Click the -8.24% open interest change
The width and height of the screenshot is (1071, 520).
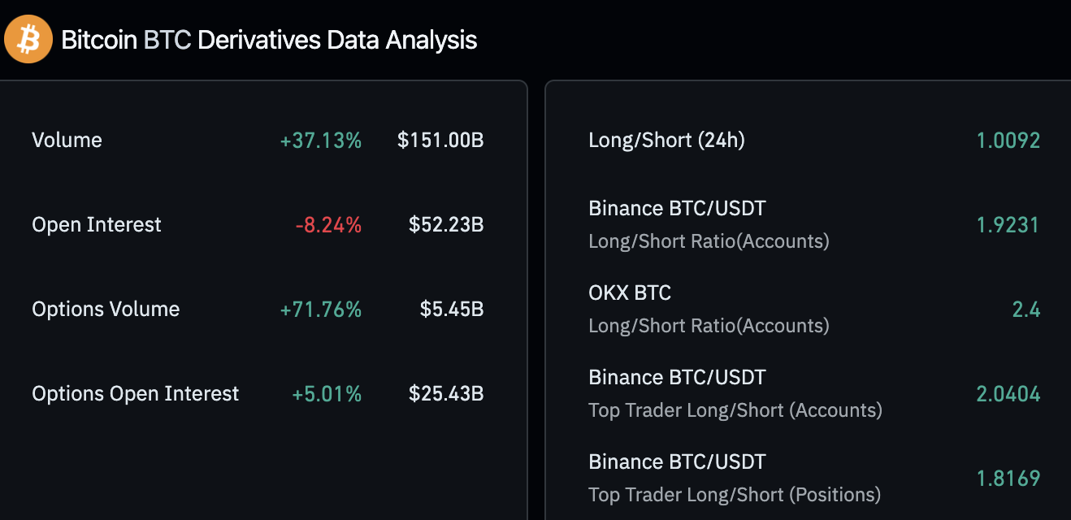(327, 224)
